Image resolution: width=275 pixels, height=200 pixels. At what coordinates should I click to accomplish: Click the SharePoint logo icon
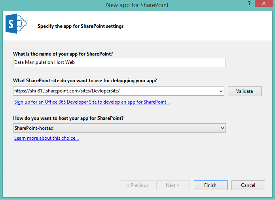15,25
